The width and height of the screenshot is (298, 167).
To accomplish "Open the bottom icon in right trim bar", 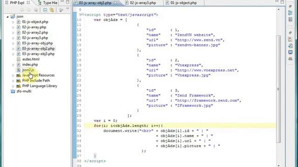I will click(x=290, y=59).
